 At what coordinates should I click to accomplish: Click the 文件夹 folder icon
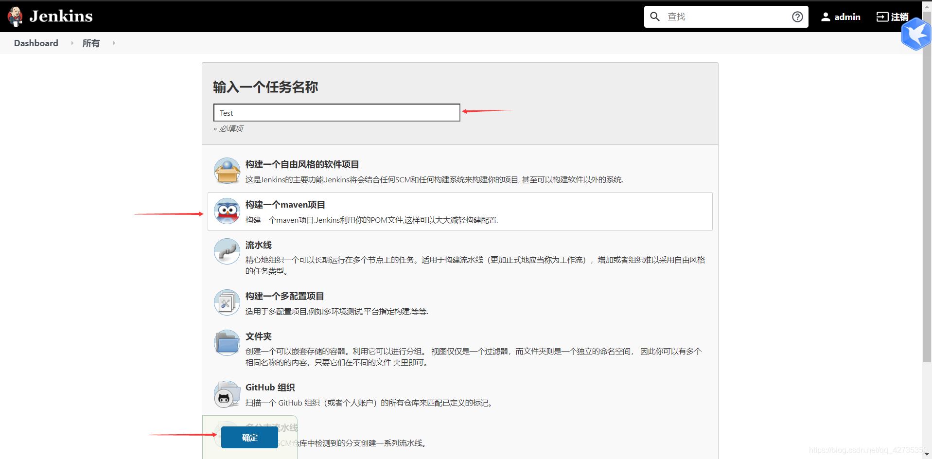tap(227, 343)
